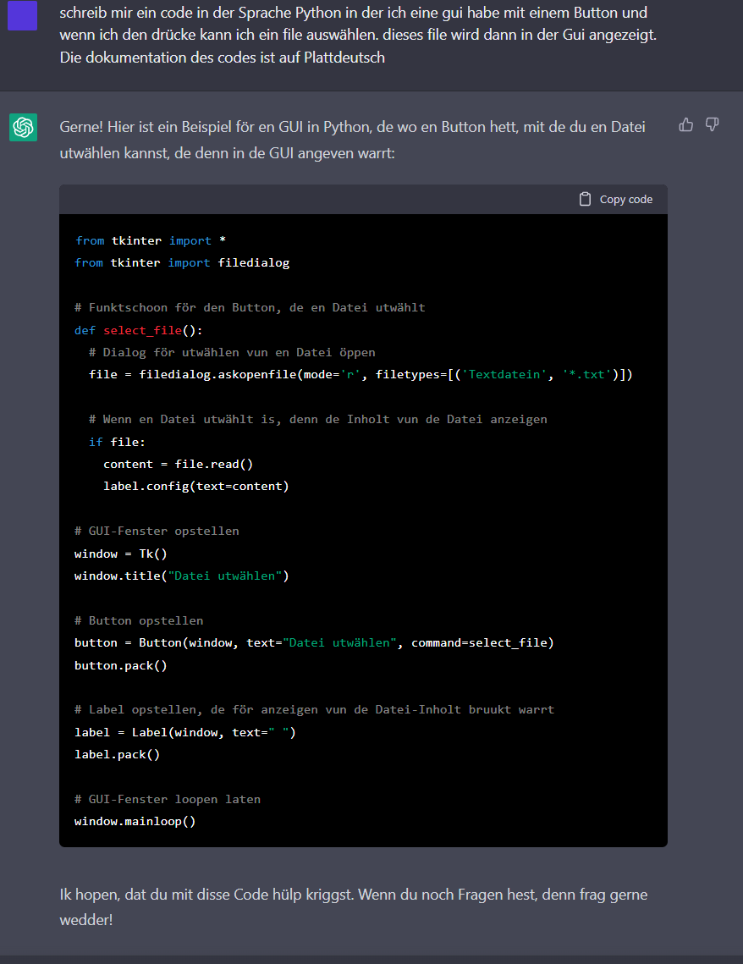Click the thumbs down feedback icon
Image resolution: width=743 pixels, height=964 pixels.
tap(713, 125)
